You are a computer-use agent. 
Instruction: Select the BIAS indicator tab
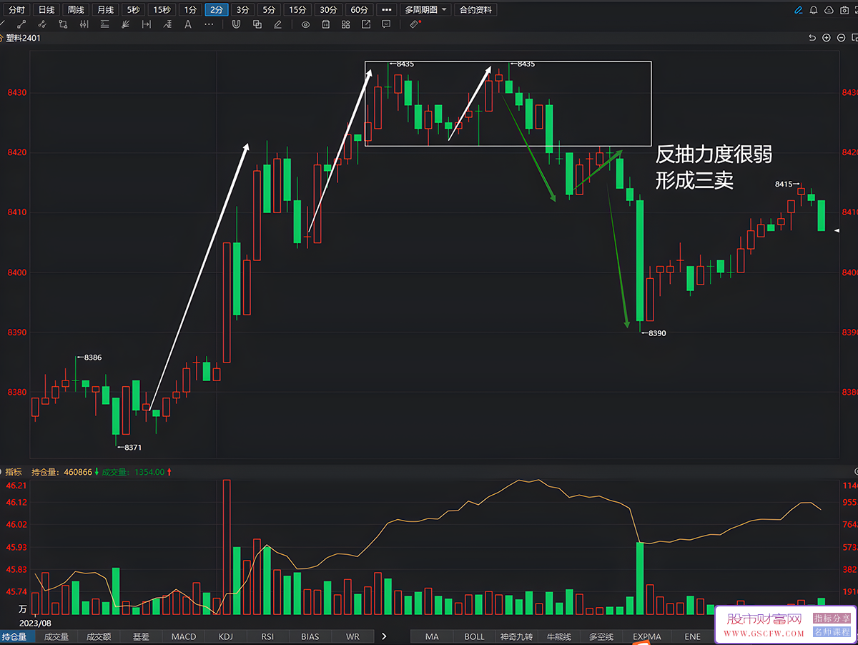click(x=310, y=636)
